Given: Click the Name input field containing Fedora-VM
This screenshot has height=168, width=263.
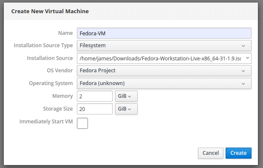Looking at the screenshot, I should pos(164,33).
